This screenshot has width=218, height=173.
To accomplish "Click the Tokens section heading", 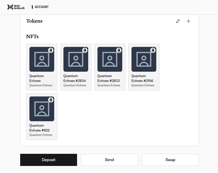I will (34, 21).
